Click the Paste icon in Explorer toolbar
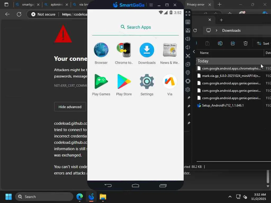The image size is (271, 203). (x=207, y=44)
